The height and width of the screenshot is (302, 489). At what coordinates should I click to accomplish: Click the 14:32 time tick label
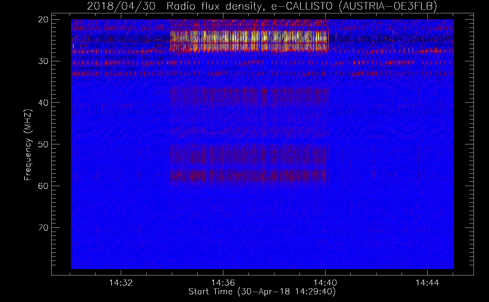pos(121,283)
